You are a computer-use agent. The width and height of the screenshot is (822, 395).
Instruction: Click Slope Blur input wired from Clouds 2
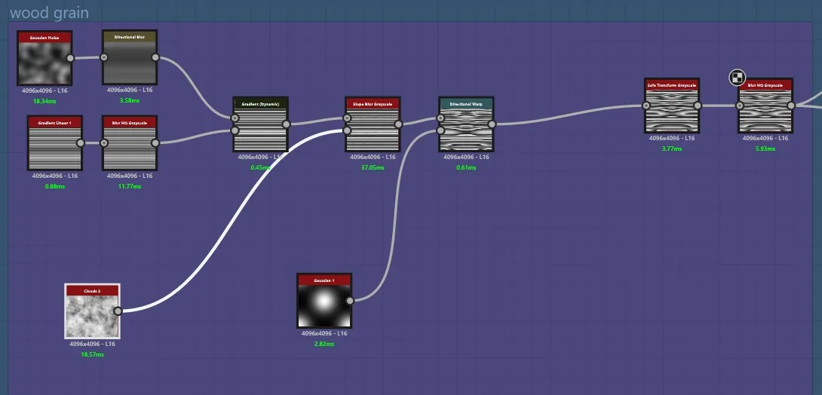click(x=347, y=130)
